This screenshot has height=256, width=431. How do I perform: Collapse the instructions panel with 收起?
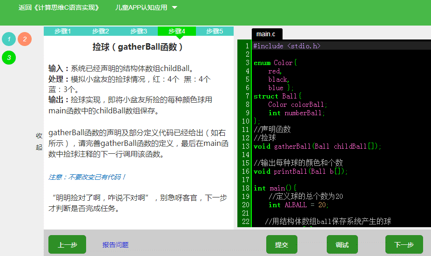(x=39, y=142)
